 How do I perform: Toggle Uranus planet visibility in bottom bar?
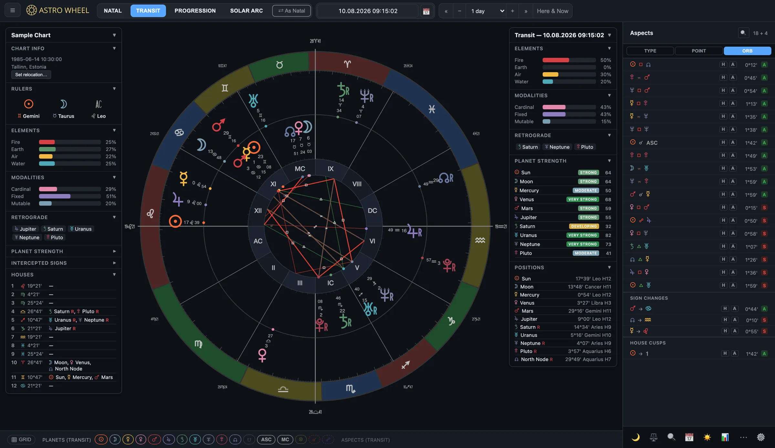tap(195, 439)
